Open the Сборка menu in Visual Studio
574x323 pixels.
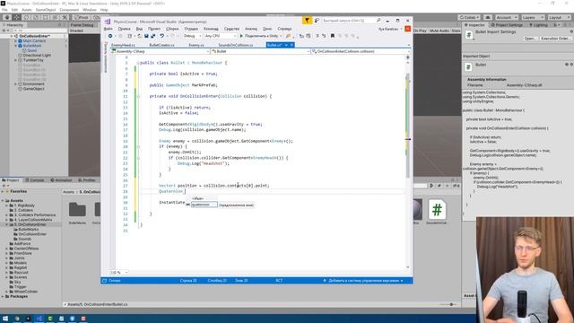[172, 29]
